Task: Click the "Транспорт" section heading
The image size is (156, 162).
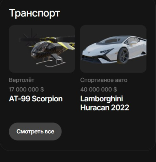Action: [34, 13]
